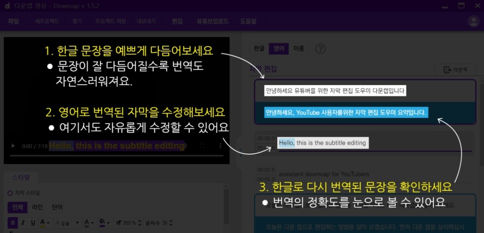Open the video more options dots
The width and height of the screenshot is (484, 233).
tap(220, 146)
